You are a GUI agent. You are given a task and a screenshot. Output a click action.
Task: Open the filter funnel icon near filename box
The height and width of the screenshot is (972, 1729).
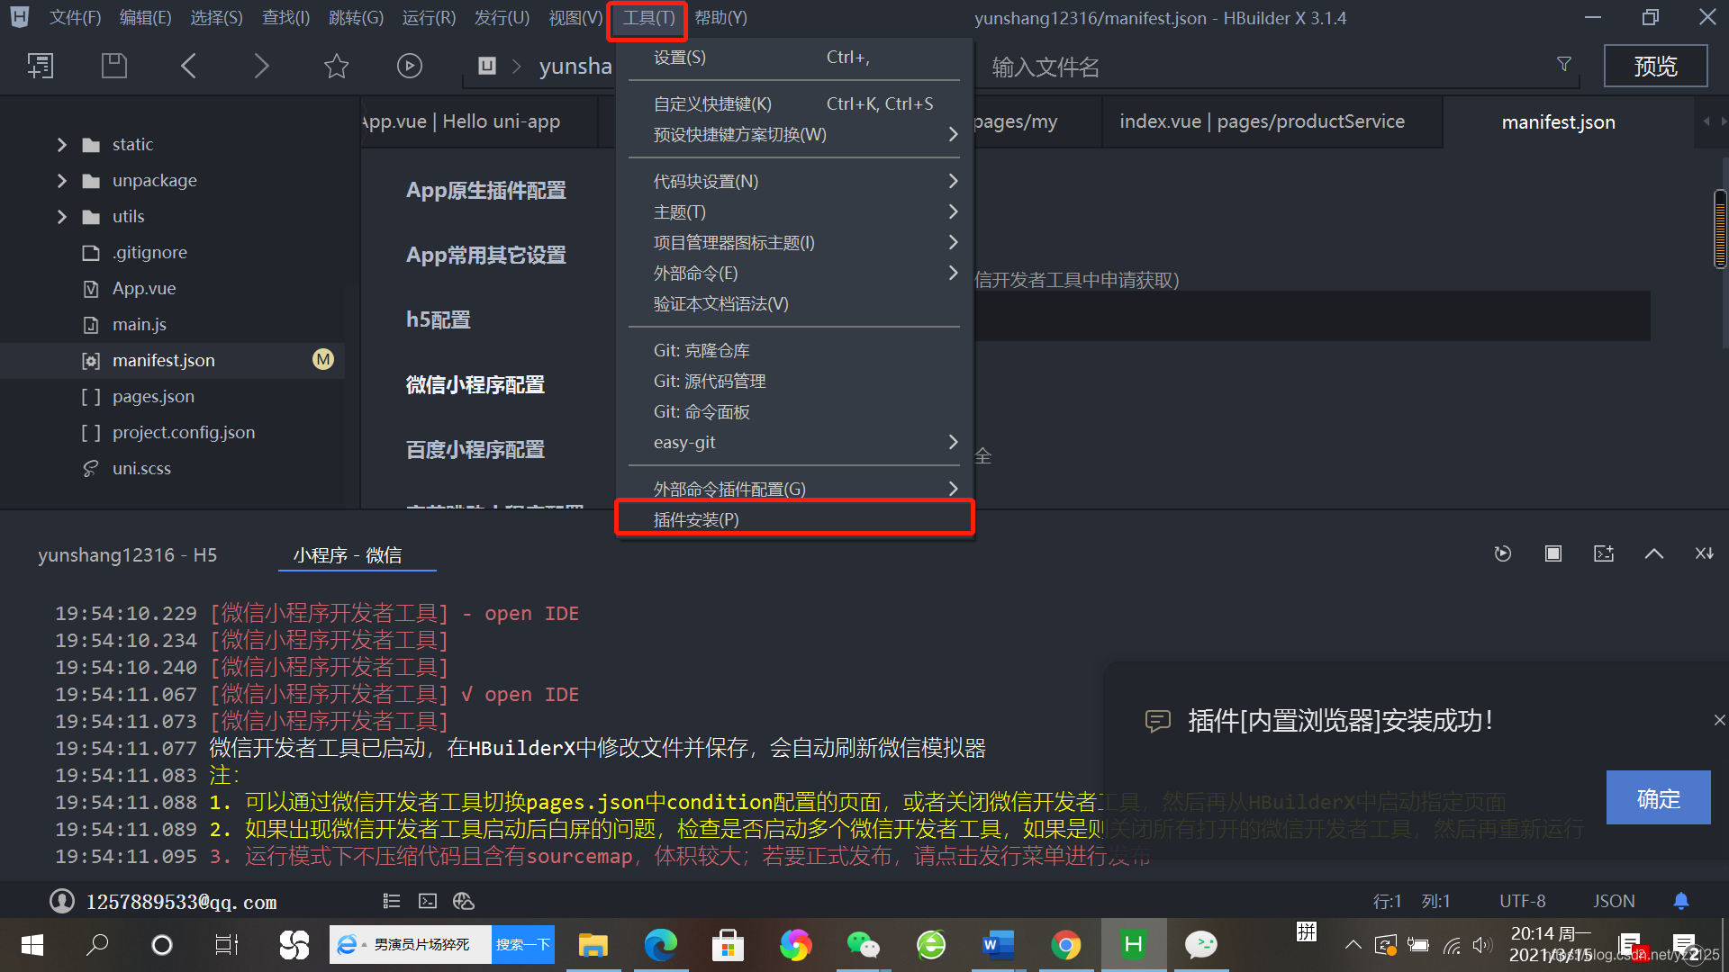pyautogui.click(x=1564, y=64)
